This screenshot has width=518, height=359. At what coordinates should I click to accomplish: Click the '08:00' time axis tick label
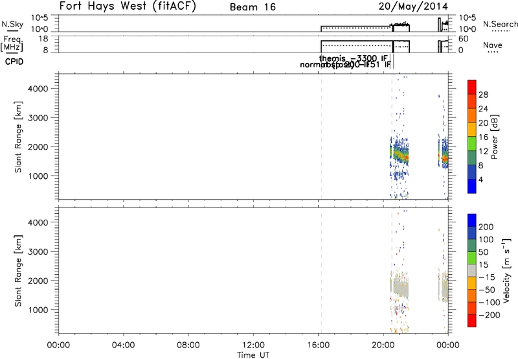click(188, 345)
